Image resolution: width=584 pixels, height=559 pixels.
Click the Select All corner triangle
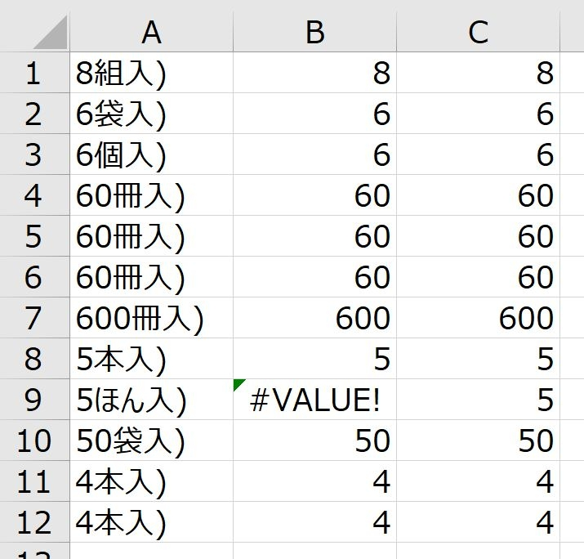(x=51, y=33)
